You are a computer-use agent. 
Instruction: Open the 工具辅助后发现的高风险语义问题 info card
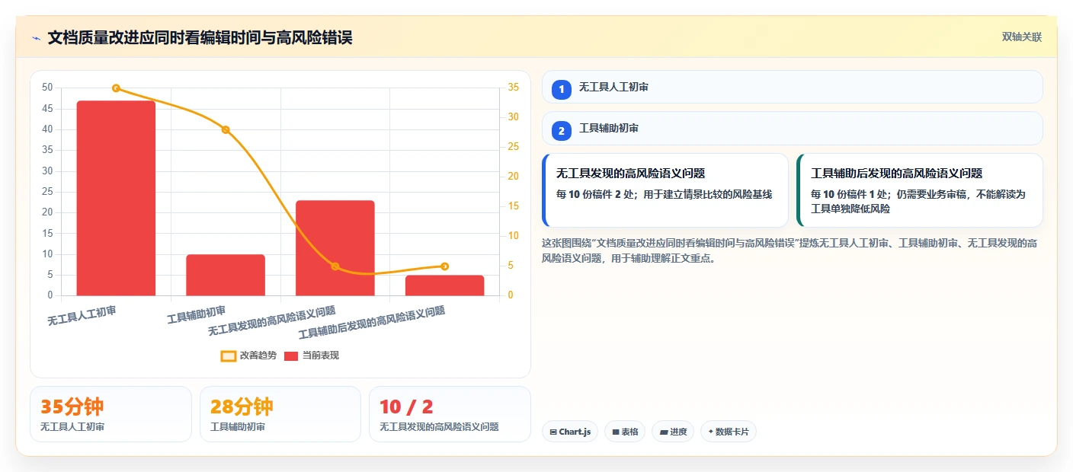[x=920, y=190]
